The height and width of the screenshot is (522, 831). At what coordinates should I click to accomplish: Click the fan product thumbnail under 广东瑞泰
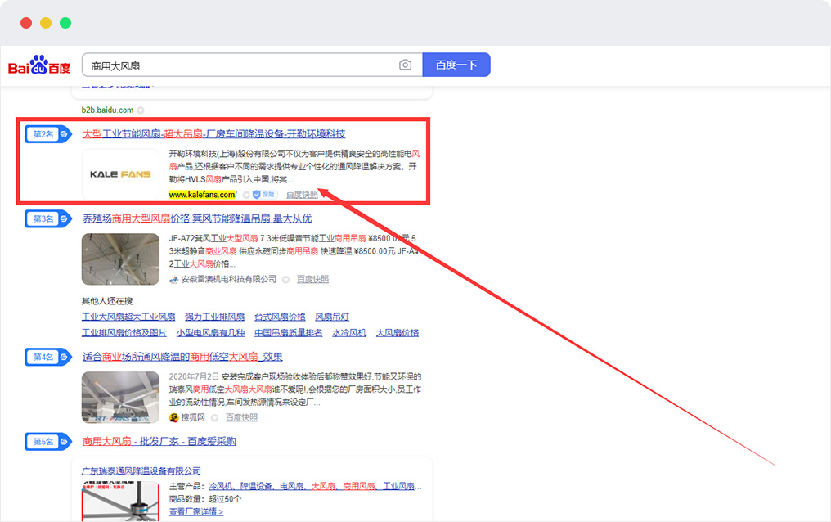tap(120, 502)
